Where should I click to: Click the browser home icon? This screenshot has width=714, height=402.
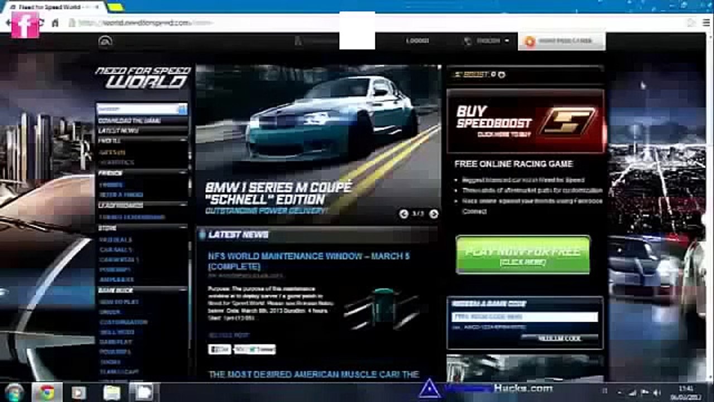point(55,23)
